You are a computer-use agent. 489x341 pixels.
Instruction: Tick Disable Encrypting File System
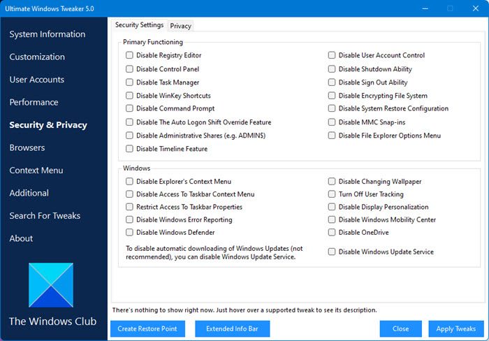tap(332, 96)
